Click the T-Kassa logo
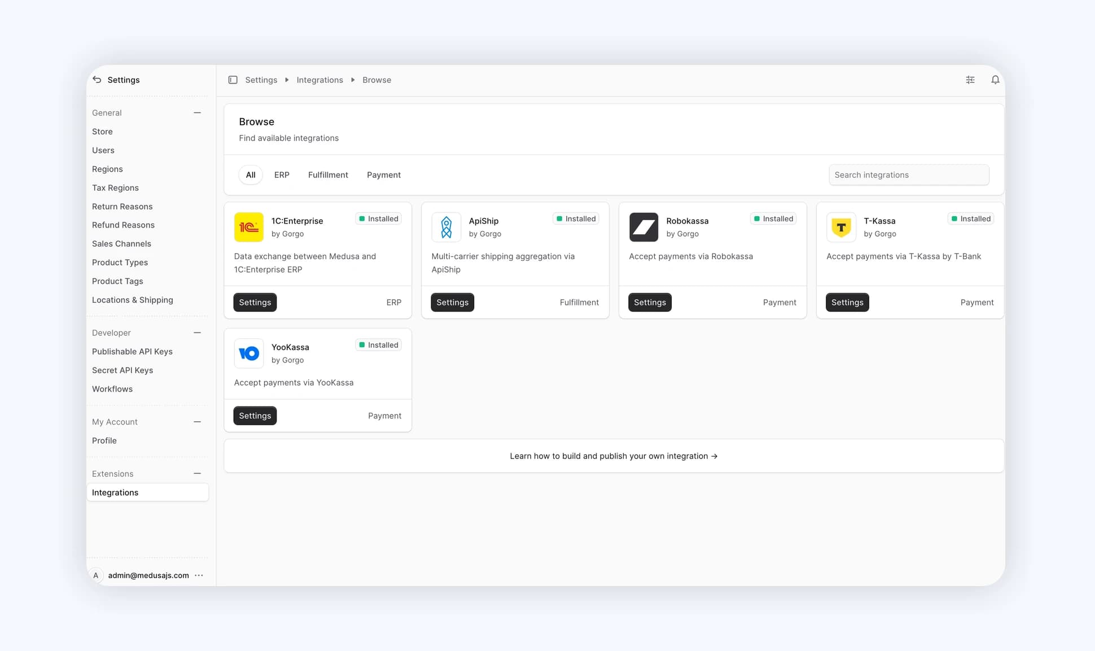The image size is (1095, 651). pos(841,227)
